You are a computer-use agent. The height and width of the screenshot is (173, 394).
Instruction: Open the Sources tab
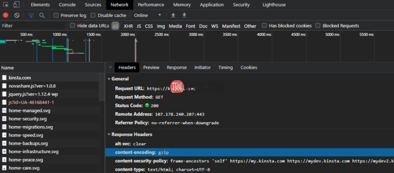(93, 5)
